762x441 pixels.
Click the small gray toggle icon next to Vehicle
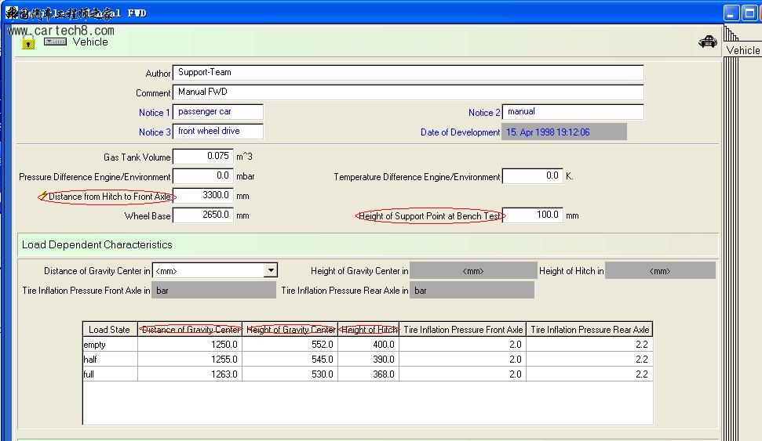pyautogui.click(x=56, y=42)
